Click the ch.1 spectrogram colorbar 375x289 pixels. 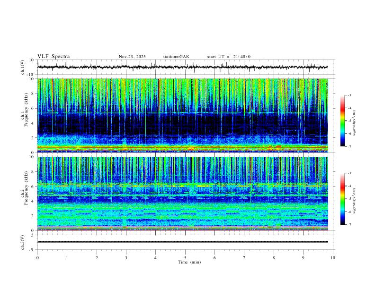[x=342, y=121]
